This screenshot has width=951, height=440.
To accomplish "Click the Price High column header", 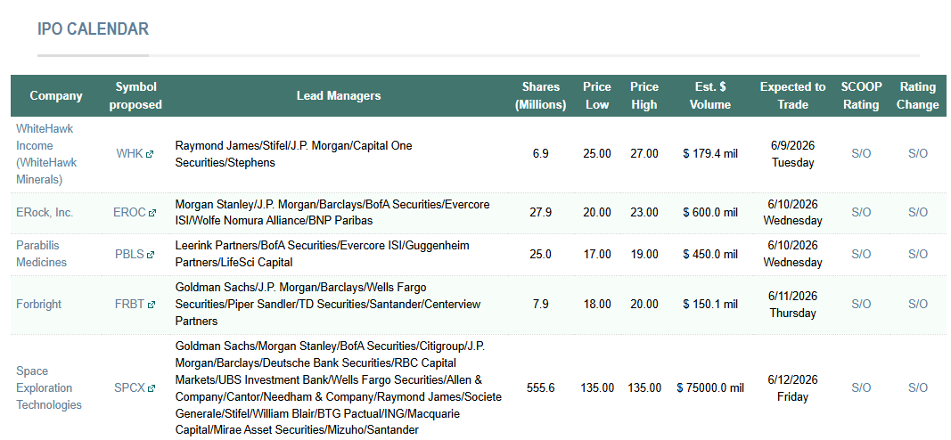I will point(644,96).
